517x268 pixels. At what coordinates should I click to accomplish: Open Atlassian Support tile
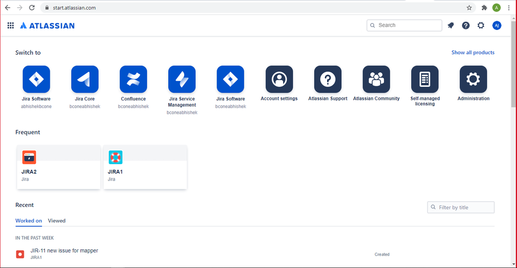[328, 79]
